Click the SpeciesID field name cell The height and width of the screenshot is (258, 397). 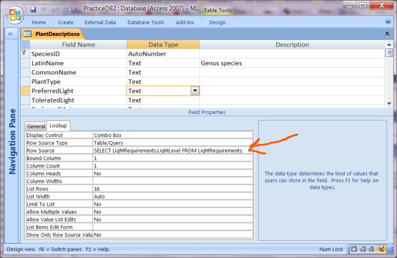tap(78, 54)
